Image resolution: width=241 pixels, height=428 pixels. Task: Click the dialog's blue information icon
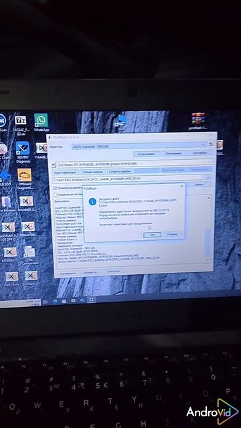coord(92,201)
